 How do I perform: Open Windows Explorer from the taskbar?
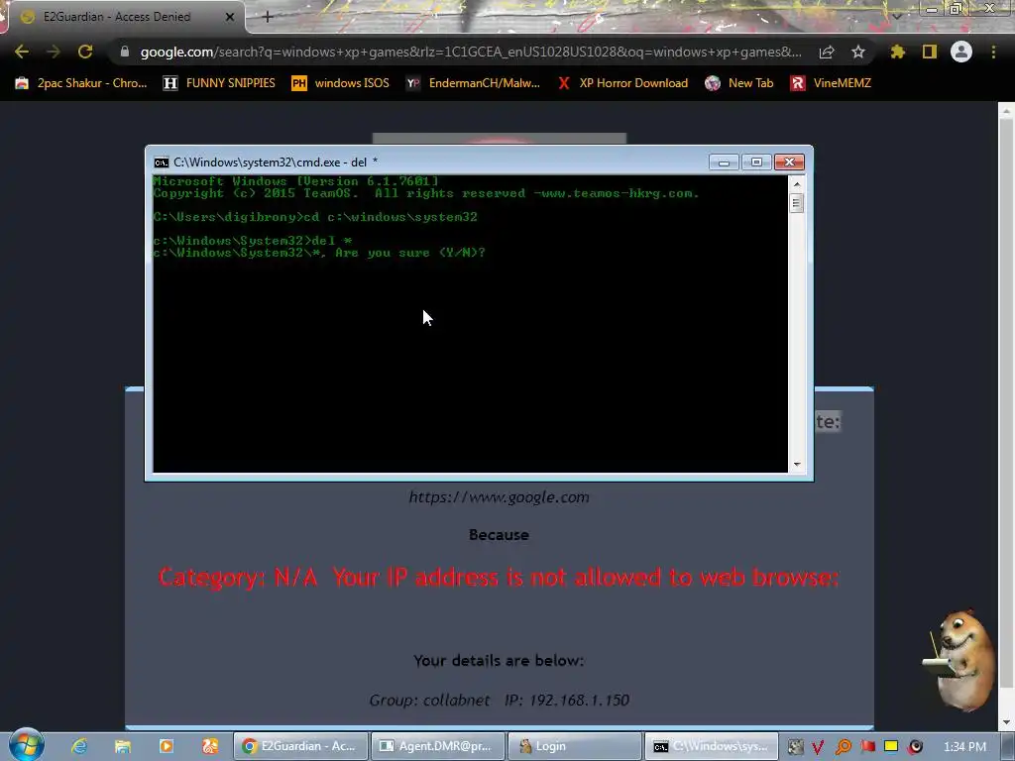(x=122, y=746)
